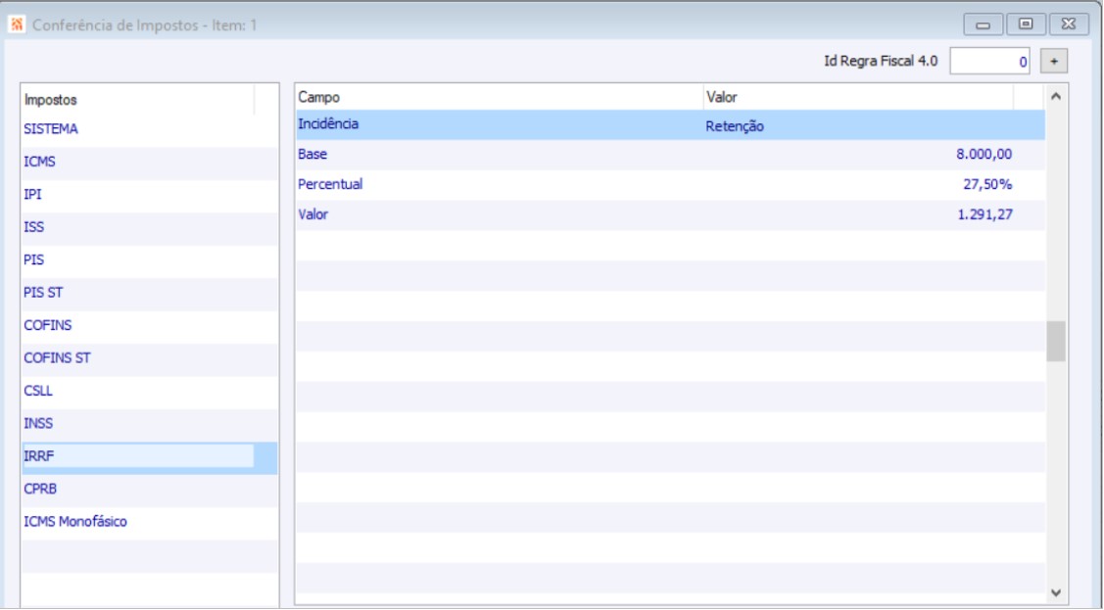This screenshot has width=1104, height=610.
Task: Select the Incidência field row
Action: click(670, 124)
